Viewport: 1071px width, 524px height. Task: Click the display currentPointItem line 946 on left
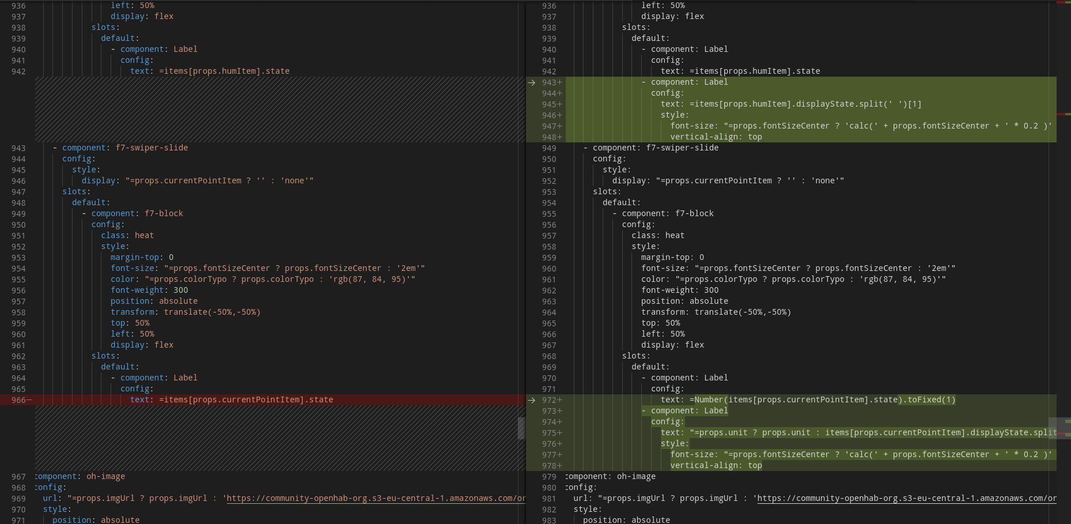click(198, 181)
